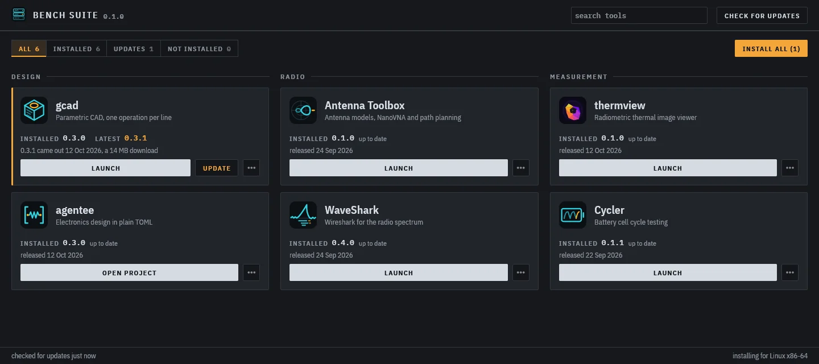
Task: Open the gcad more options menu
Action: coord(251,168)
